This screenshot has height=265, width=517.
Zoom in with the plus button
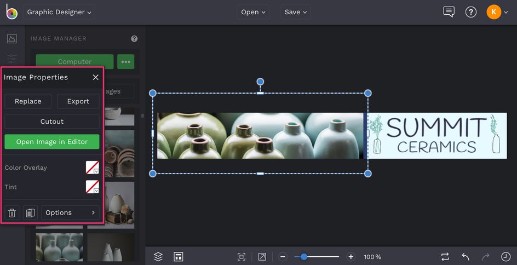tap(351, 257)
